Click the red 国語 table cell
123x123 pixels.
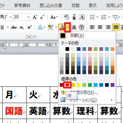14,111
